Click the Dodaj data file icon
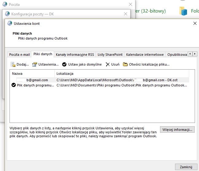Screen dimensions: 199x171 click(13, 64)
